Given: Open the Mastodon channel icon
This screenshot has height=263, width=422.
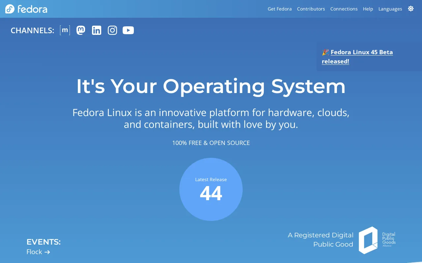Looking at the screenshot, I should point(81,30).
